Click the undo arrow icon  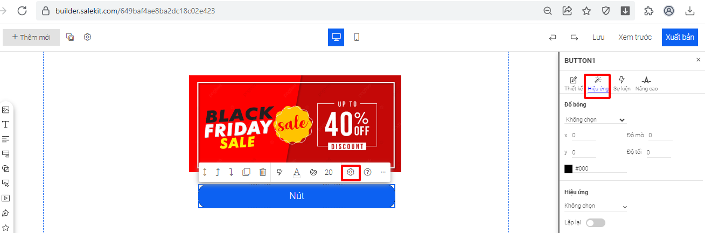(x=553, y=37)
